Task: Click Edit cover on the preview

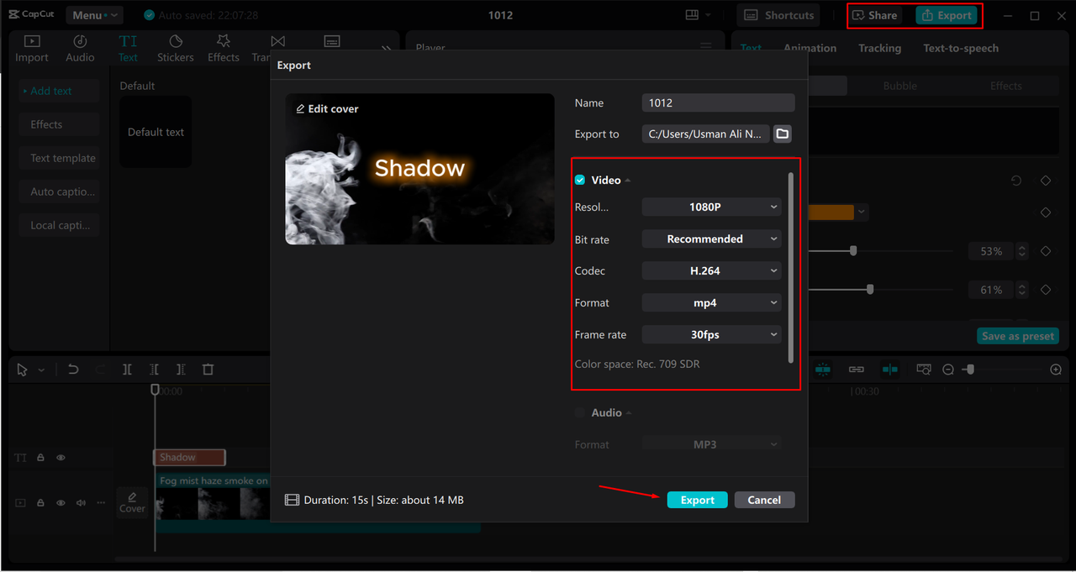Action: pyautogui.click(x=328, y=109)
